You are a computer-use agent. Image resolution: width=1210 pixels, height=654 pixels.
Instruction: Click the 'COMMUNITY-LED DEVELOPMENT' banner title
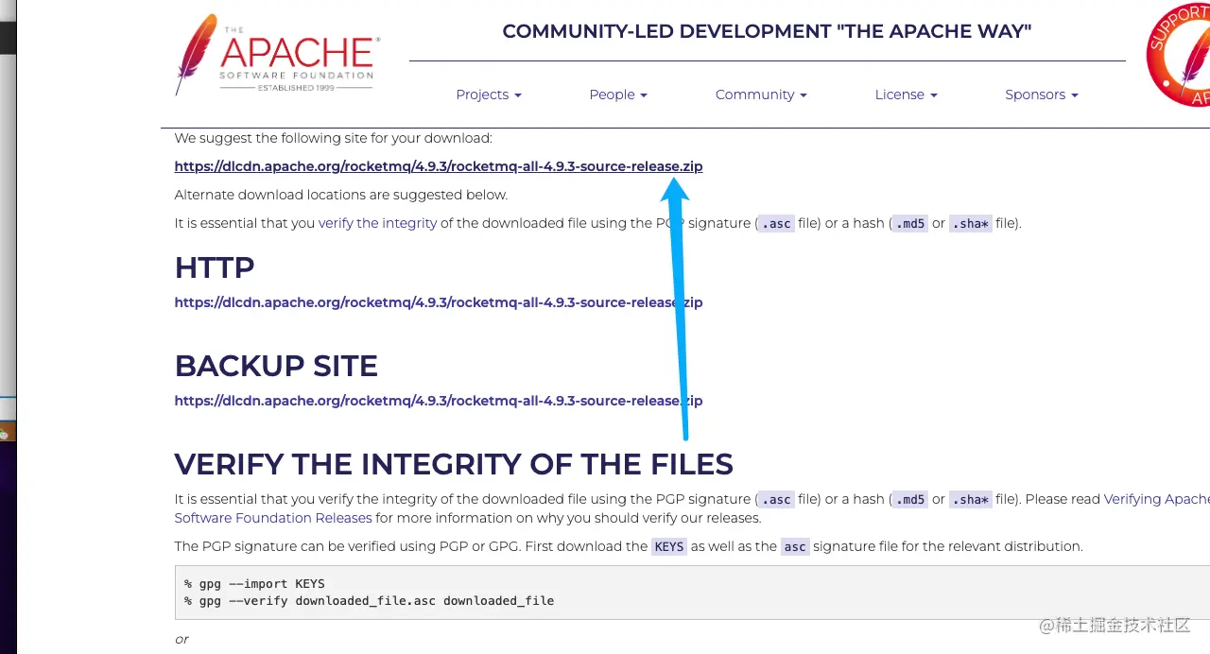[767, 31]
